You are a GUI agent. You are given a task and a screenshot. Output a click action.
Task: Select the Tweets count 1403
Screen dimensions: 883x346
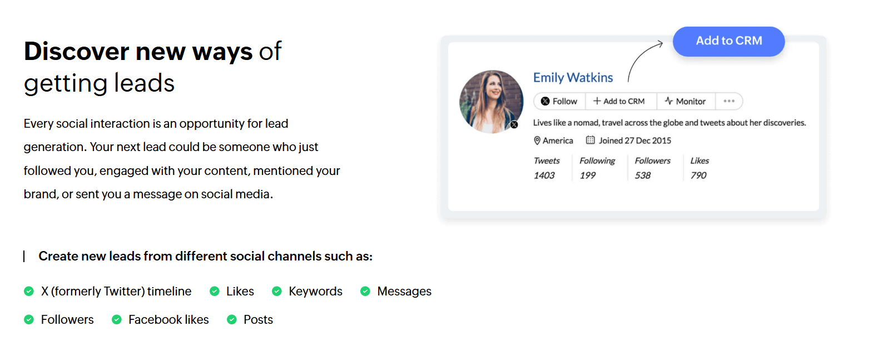[x=544, y=175]
